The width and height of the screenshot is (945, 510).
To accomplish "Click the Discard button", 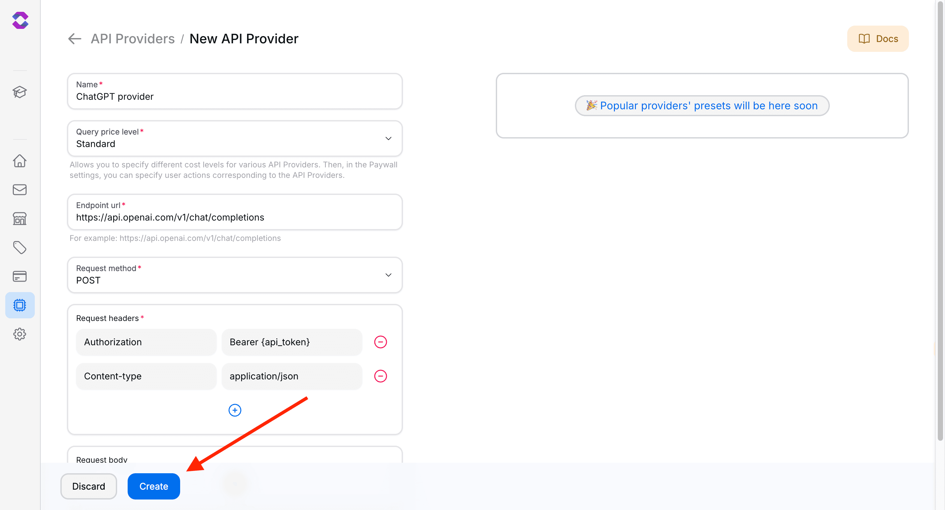I will (x=88, y=486).
